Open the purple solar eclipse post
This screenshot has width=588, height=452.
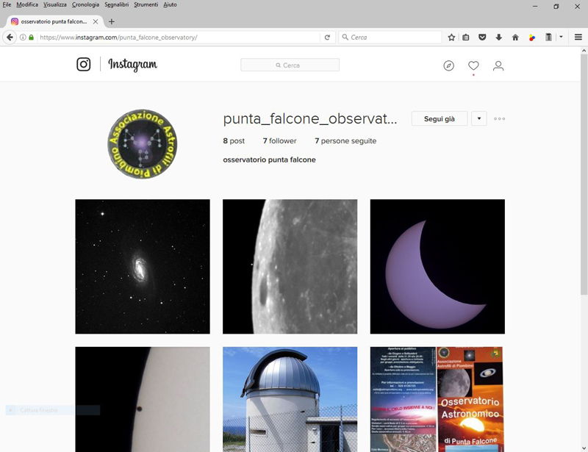[437, 267]
